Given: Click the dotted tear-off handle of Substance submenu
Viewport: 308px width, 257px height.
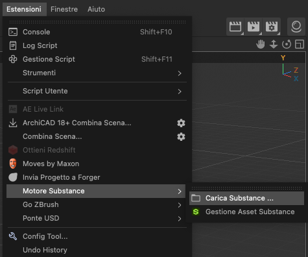Looking at the screenshot, I should [x=246, y=188].
